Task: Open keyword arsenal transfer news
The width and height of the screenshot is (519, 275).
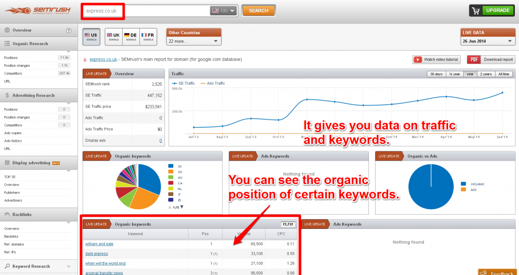Action: click(x=104, y=273)
